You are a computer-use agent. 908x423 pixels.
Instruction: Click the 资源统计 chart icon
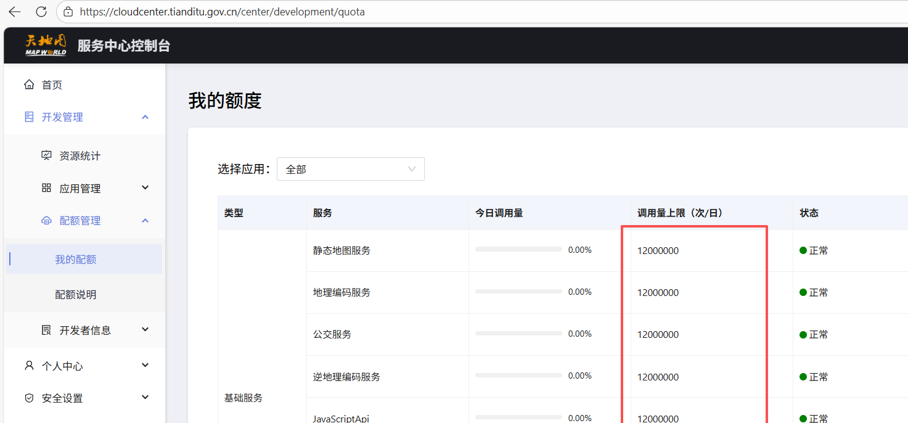[46, 155]
